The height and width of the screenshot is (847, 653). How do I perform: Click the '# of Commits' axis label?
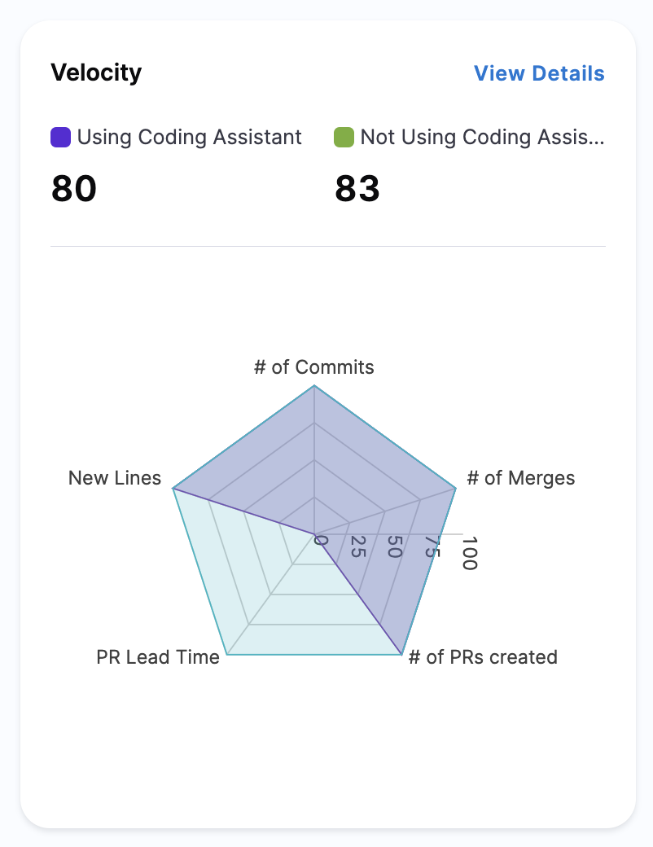tap(314, 367)
